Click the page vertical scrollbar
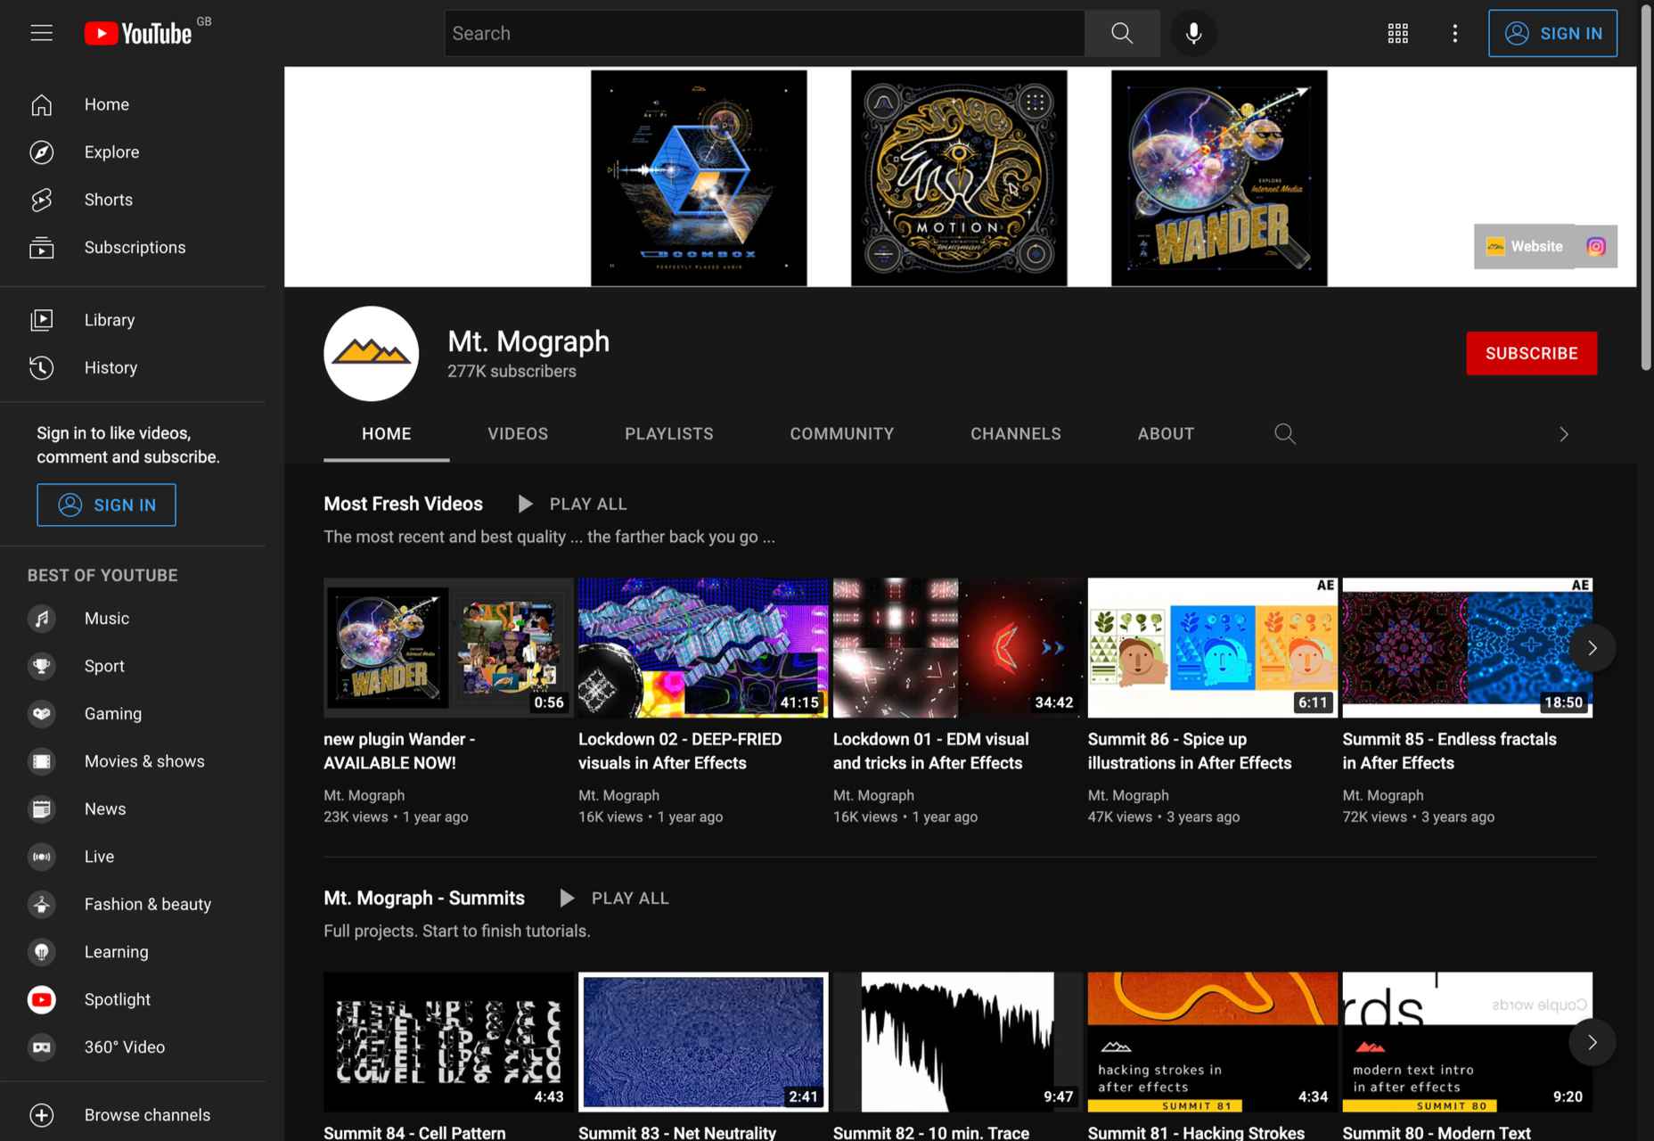The height and width of the screenshot is (1141, 1654). (1646, 187)
